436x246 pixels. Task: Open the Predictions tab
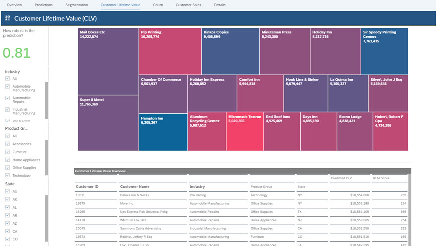(x=44, y=5)
